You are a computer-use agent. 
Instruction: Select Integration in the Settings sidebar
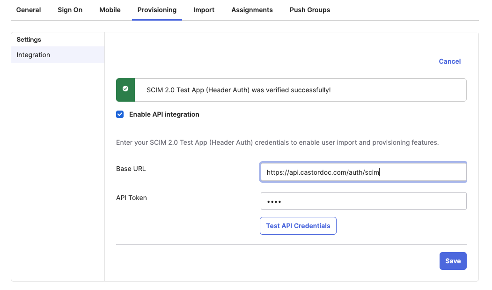[x=33, y=55]
